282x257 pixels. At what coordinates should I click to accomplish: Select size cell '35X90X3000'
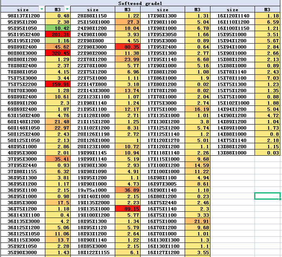click(23, 252)
